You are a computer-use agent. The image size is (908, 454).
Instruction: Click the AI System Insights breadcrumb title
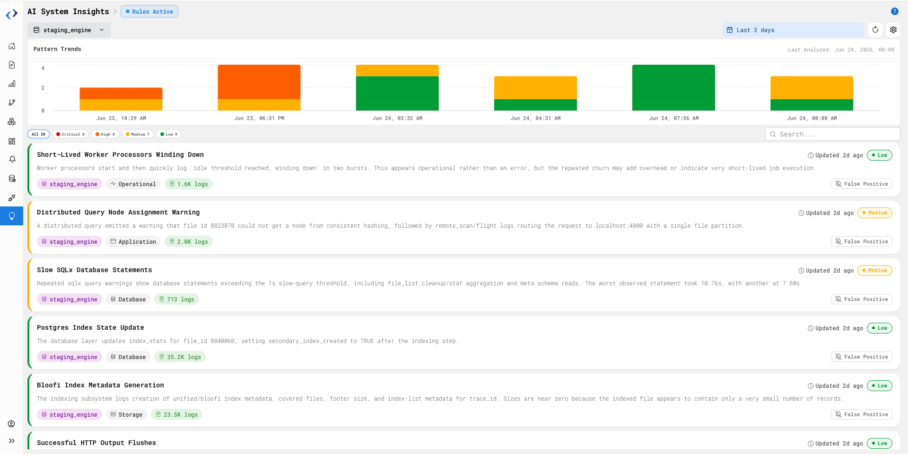68,11
